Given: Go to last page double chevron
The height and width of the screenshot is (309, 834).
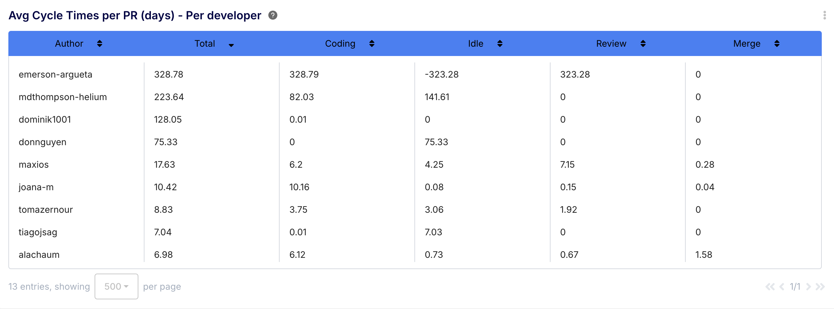Looking at the screenshot, I should [820, 286].
